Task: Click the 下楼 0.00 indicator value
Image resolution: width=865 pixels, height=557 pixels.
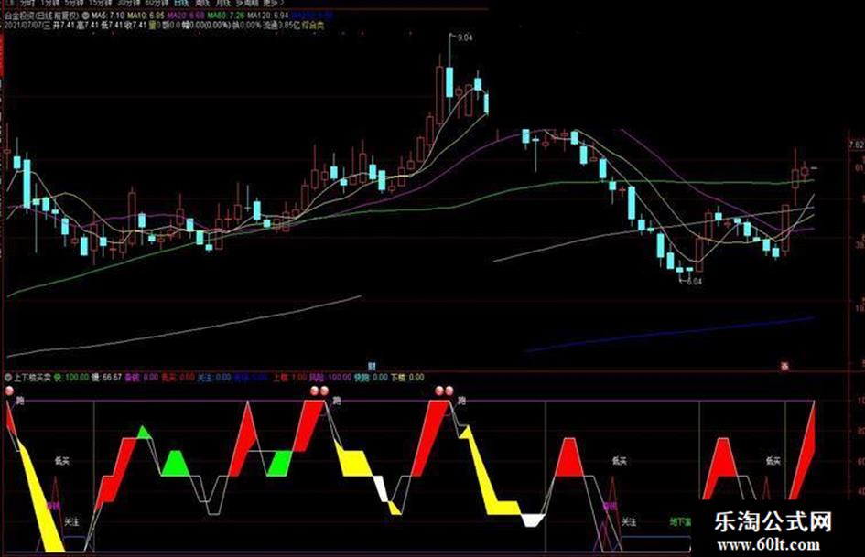Action: (407, 378)
